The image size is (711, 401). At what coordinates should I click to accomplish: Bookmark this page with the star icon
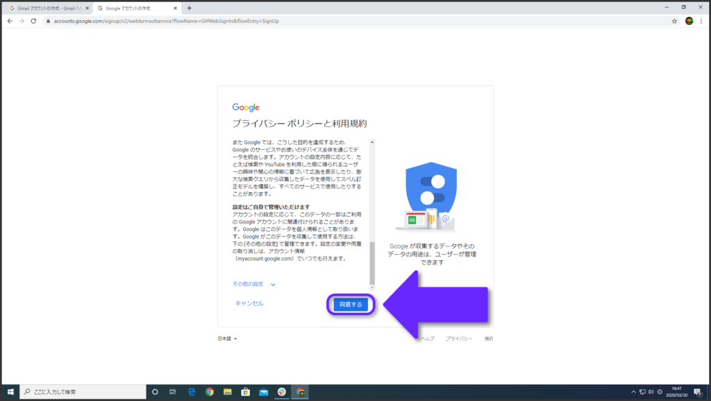674,21
